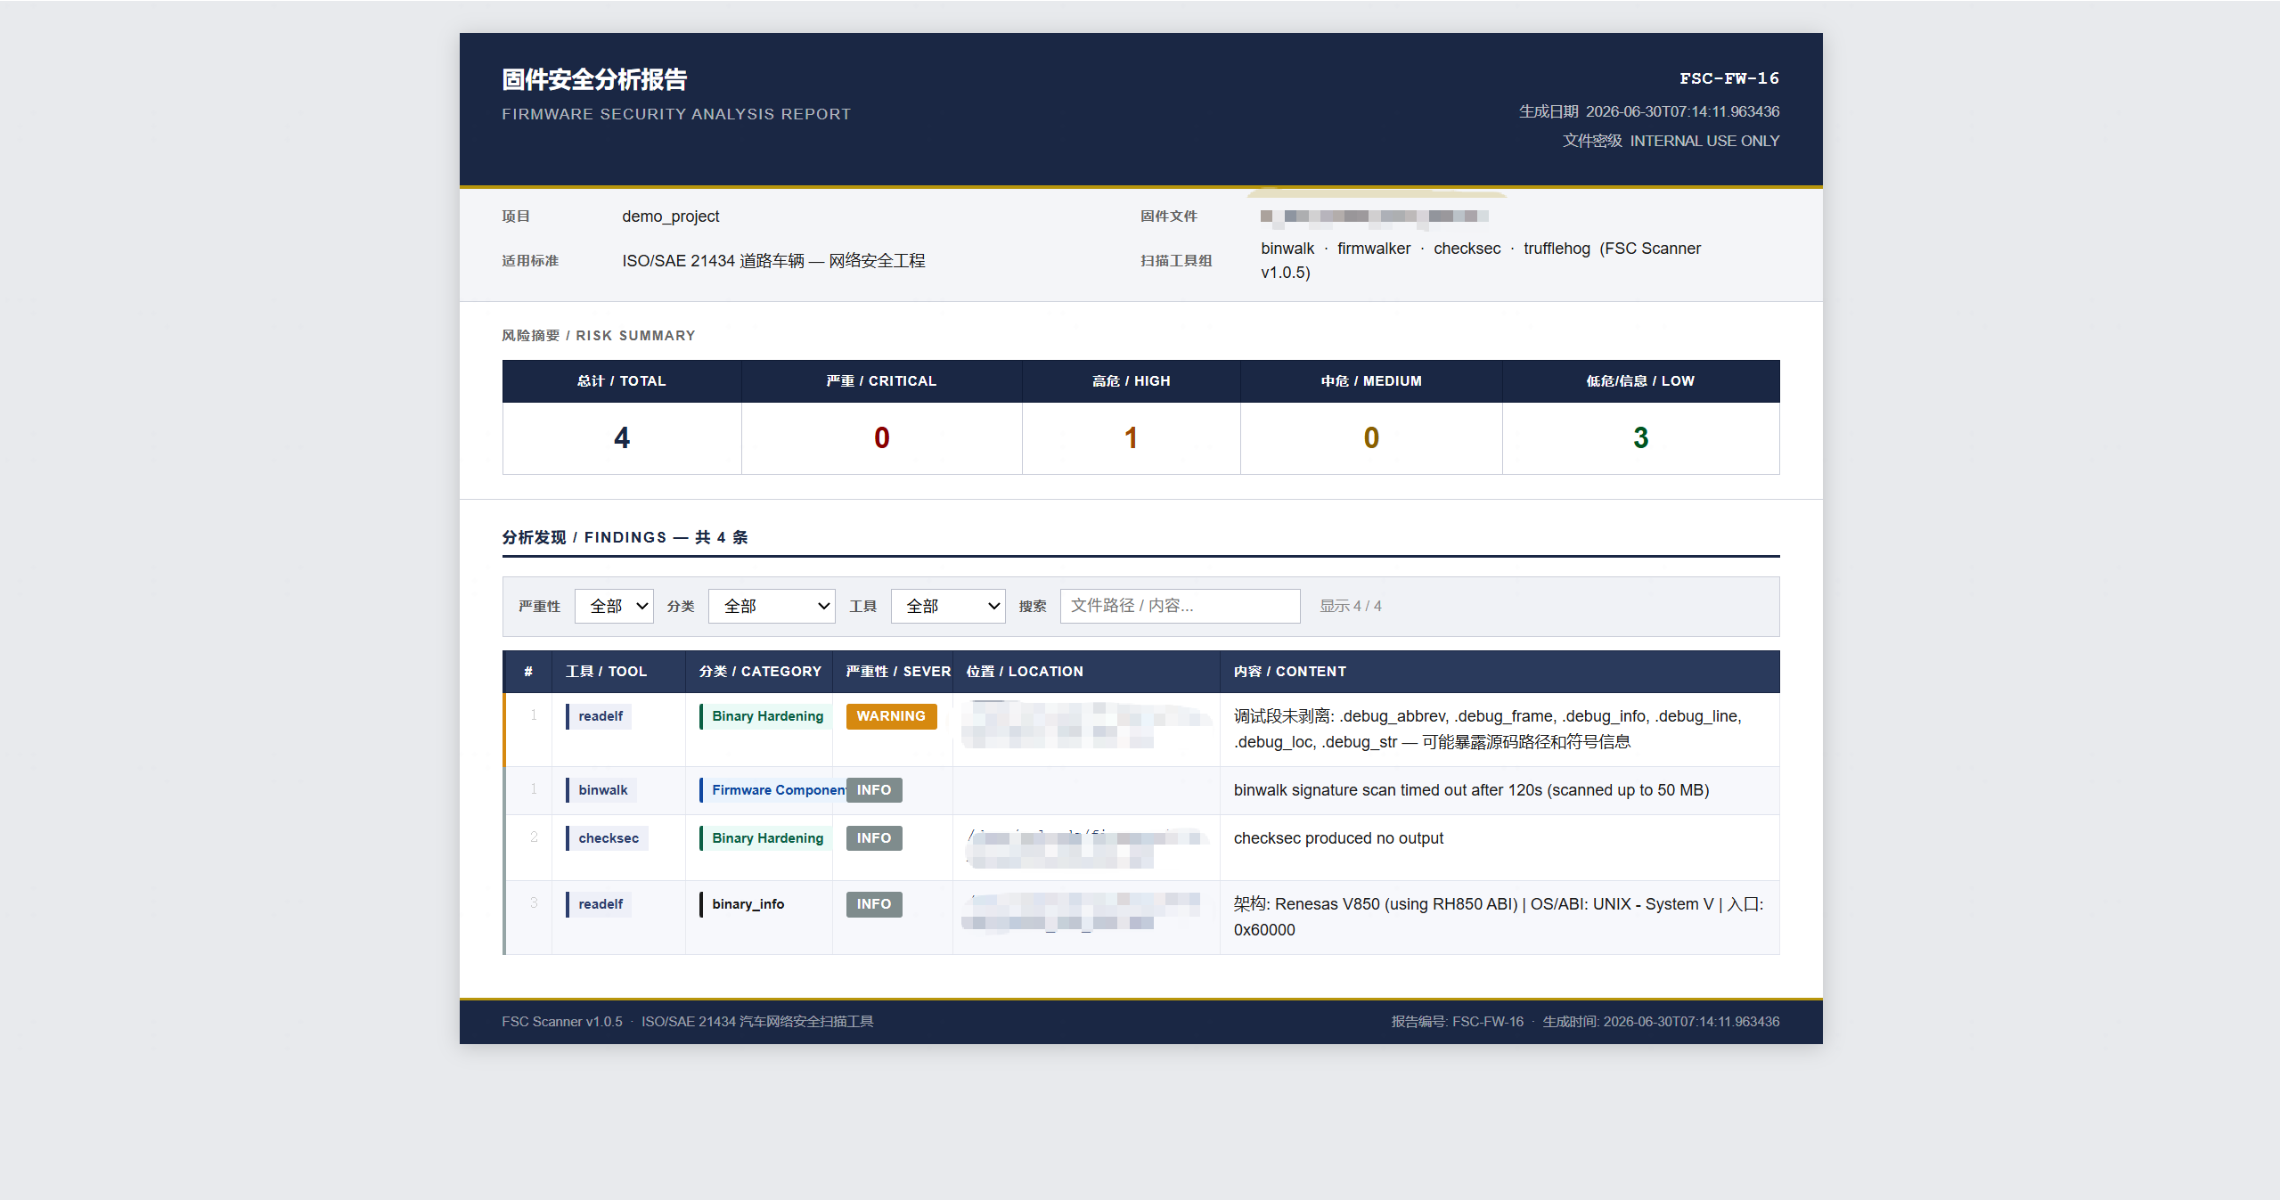The image size is (2280, 1200).
Task: Click the 总计 / TOTAL header cell
Action: (622, 381)
